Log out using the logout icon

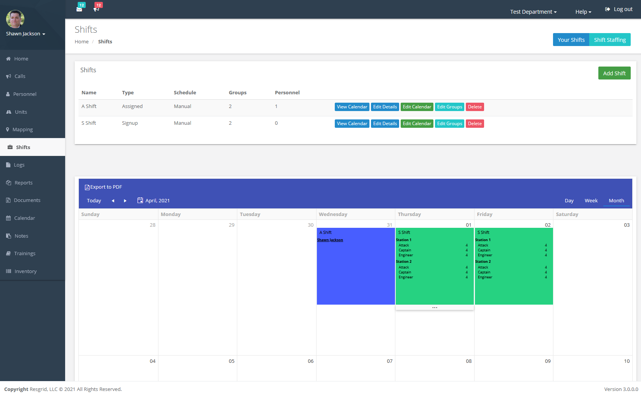[607, 9]
